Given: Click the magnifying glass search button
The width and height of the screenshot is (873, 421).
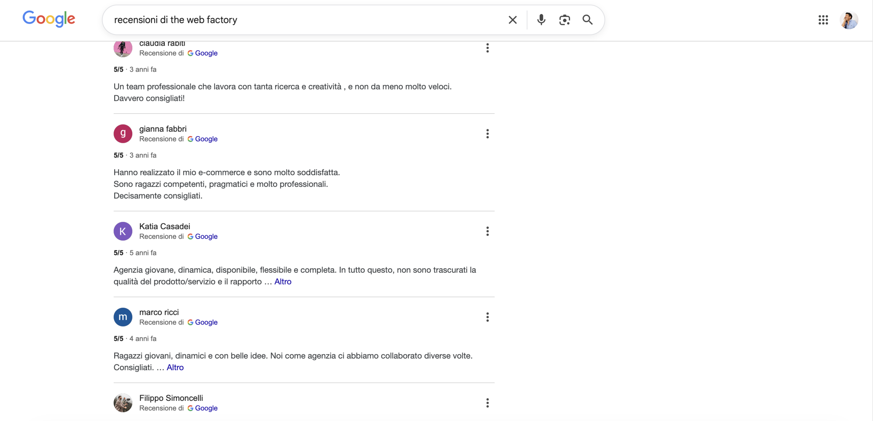Looking at the screenshot, I should click(587, 20).
